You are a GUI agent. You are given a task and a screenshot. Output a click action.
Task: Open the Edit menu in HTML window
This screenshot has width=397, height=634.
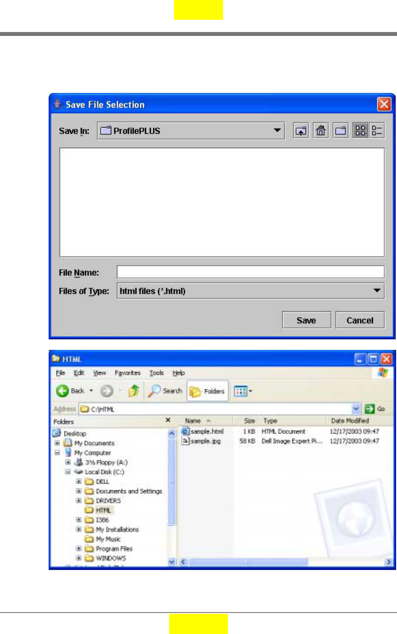click(x=79, y=373)
